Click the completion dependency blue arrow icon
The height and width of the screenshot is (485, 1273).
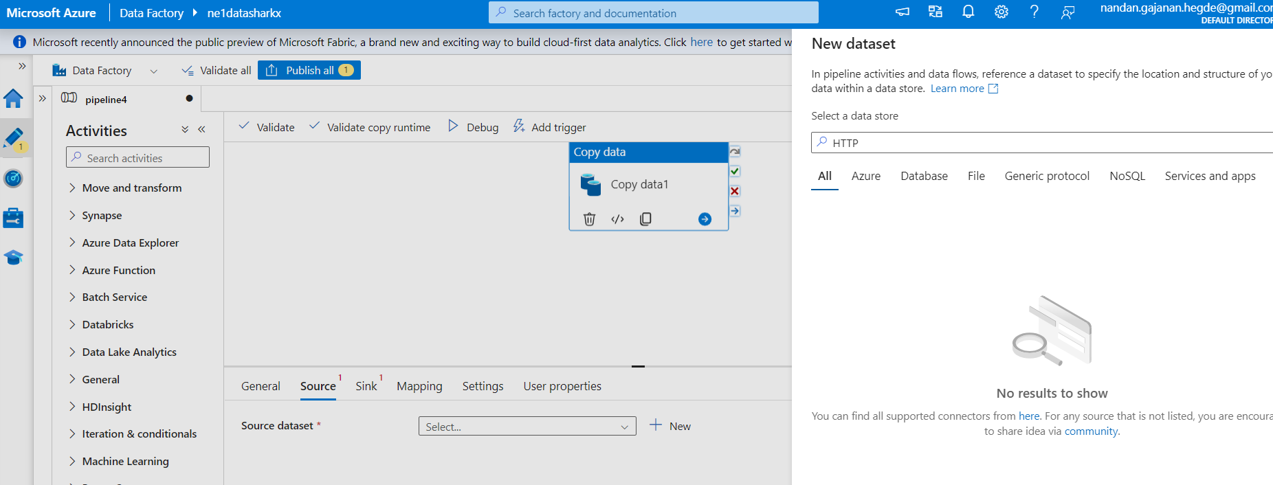(735, 211)
